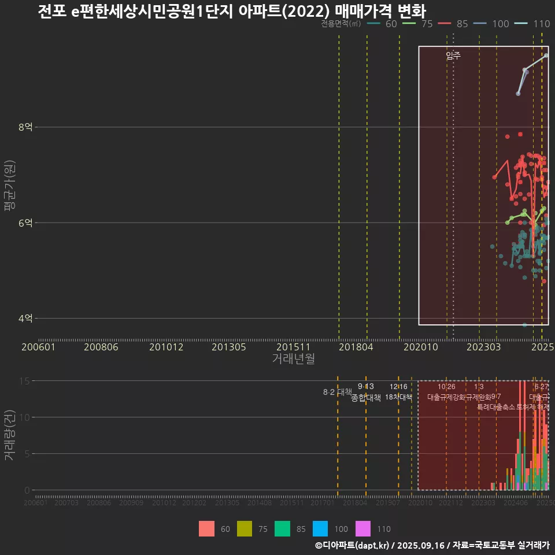Click the 201804 label on price chart
This screenshot has height=555, width=555.
point(356,347)
